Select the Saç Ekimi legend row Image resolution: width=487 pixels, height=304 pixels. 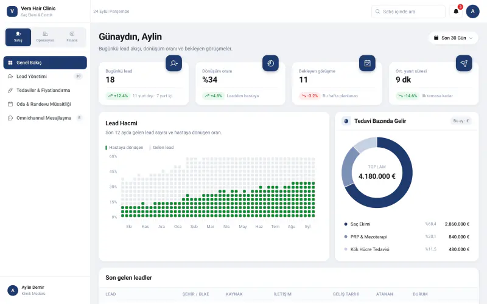pos(407,224)
